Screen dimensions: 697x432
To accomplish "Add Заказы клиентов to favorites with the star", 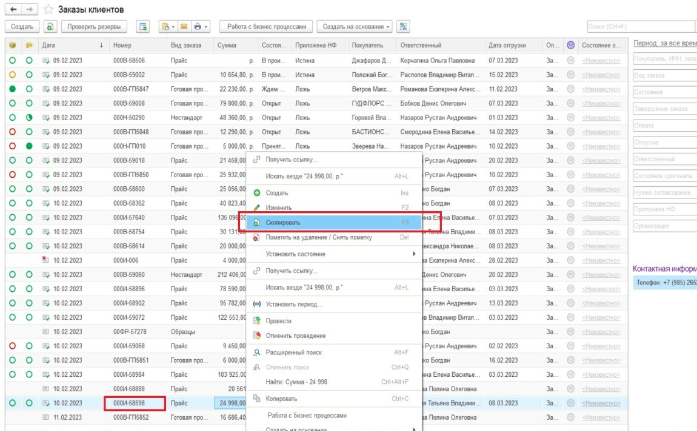I will (48, 9).
